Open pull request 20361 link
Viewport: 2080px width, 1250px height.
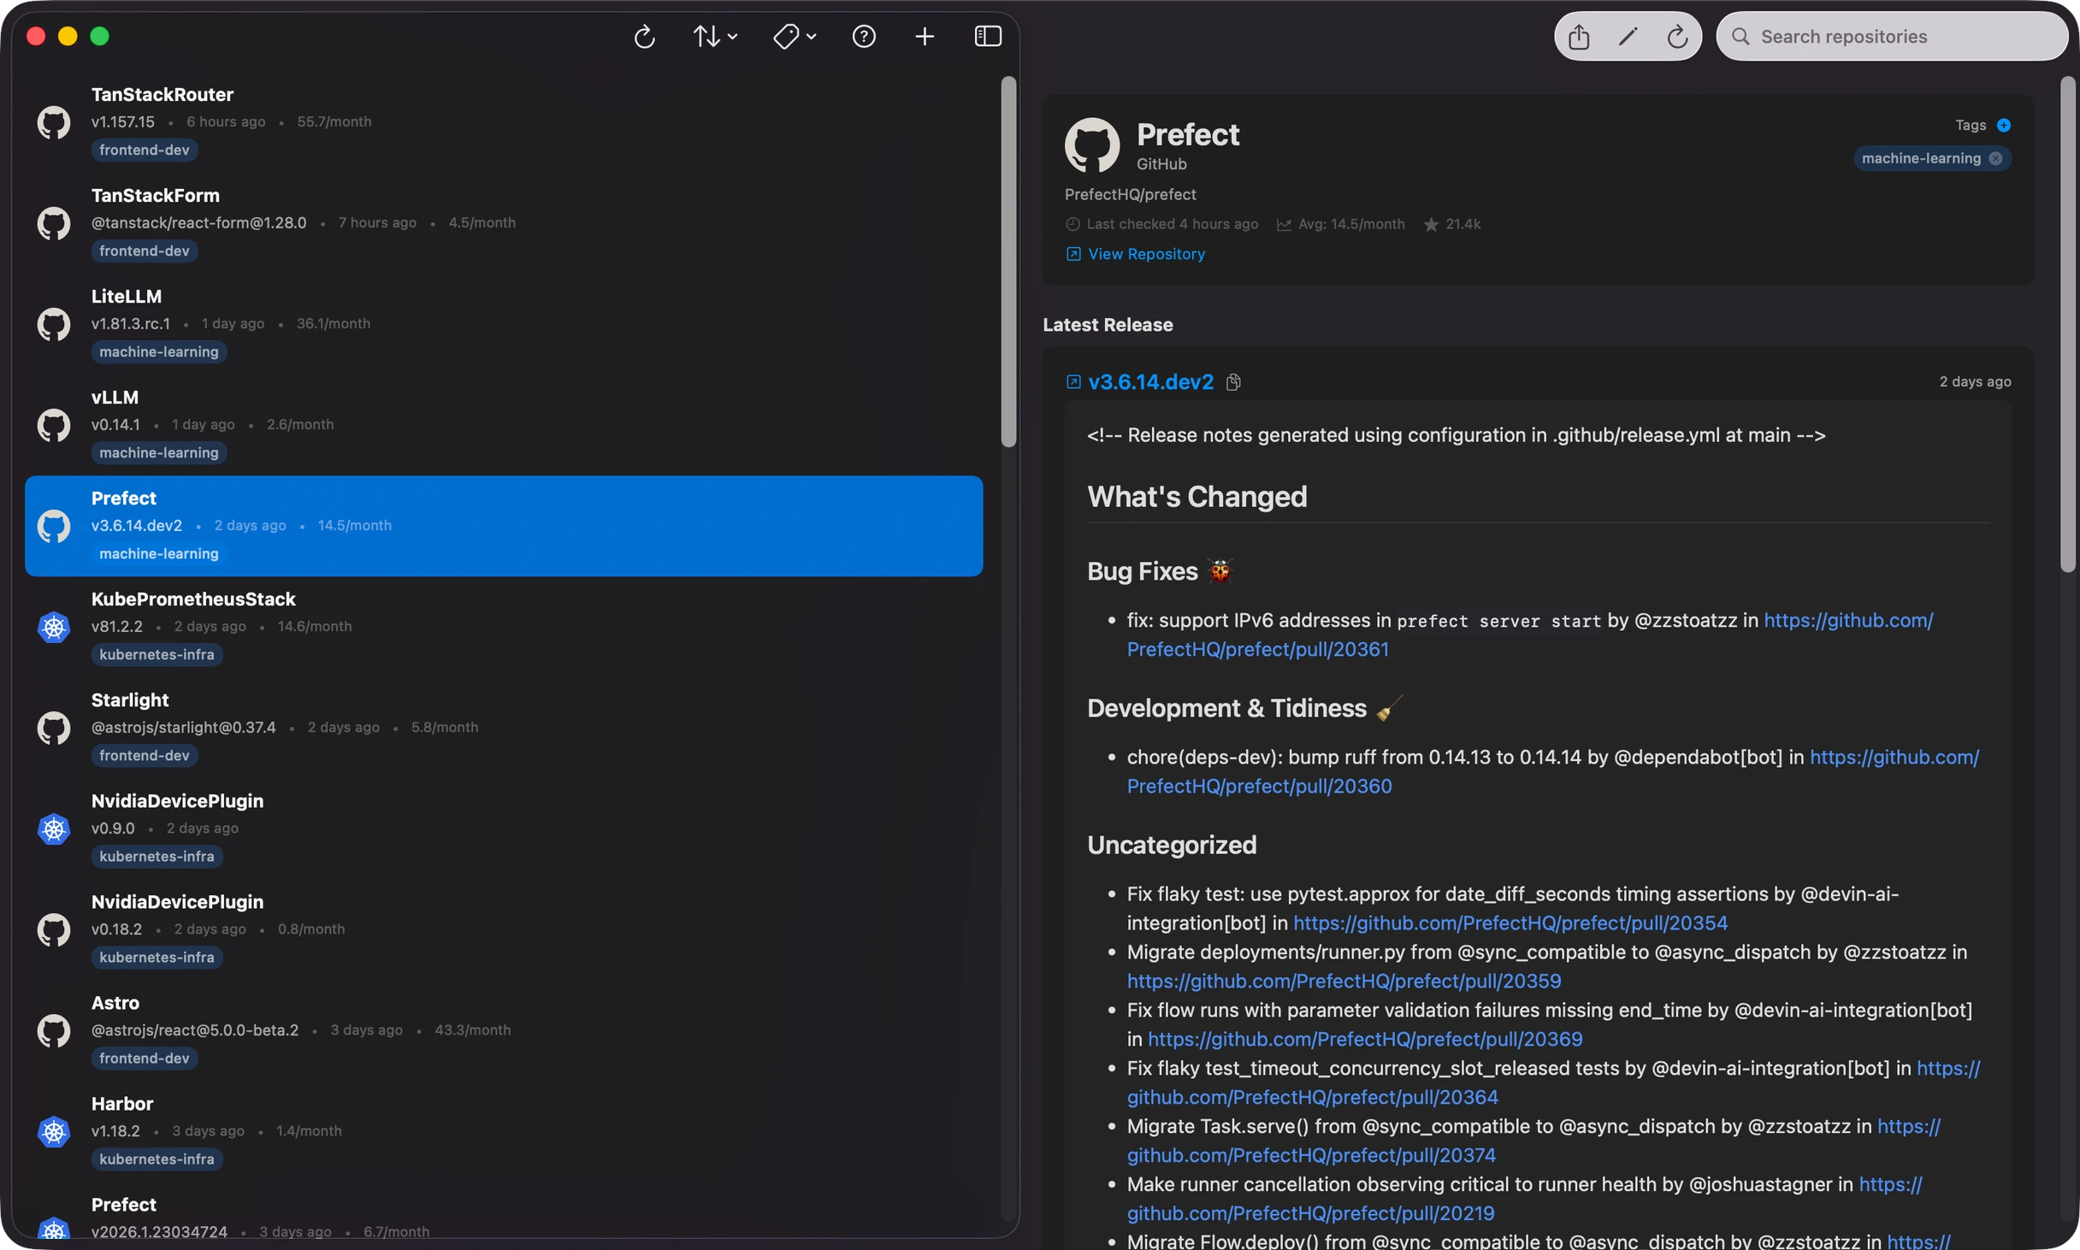pyautogui.click(x=1257, y=649)
